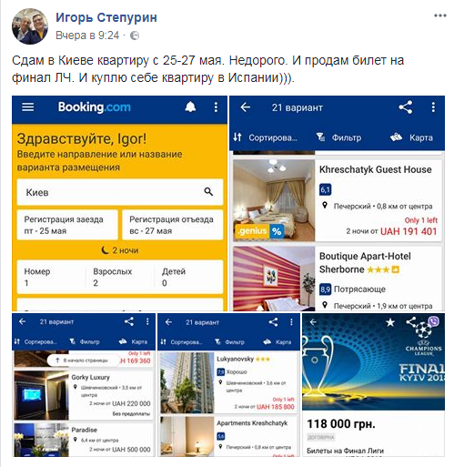Image resolution: width=454 pixels, height=467 pixels.
Task: Select the Взрослых 2 guests field
Action: point(120,277)
